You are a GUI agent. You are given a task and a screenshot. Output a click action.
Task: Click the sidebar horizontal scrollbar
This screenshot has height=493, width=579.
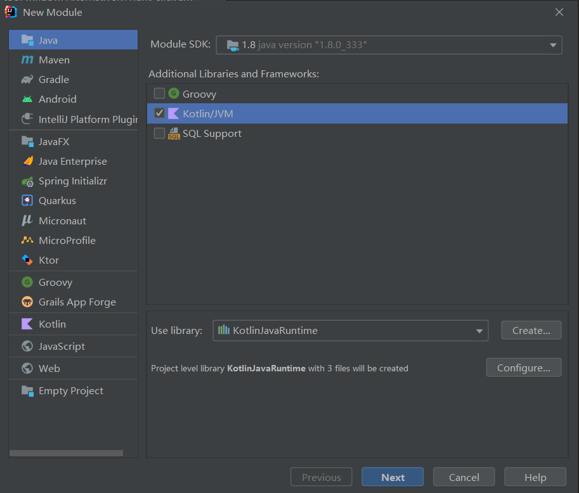66,453
